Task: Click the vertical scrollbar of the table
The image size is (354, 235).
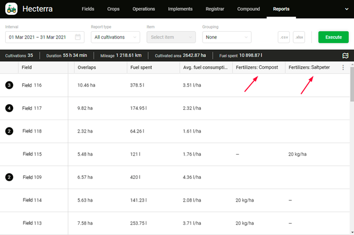Action: [x=351, y=85]
